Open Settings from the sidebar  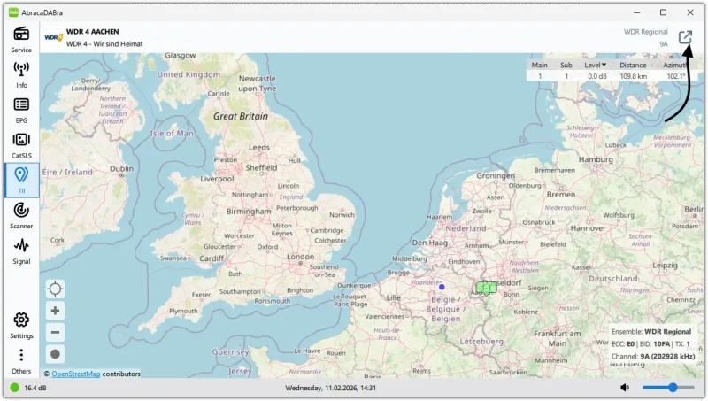click(x=21, y=324)
